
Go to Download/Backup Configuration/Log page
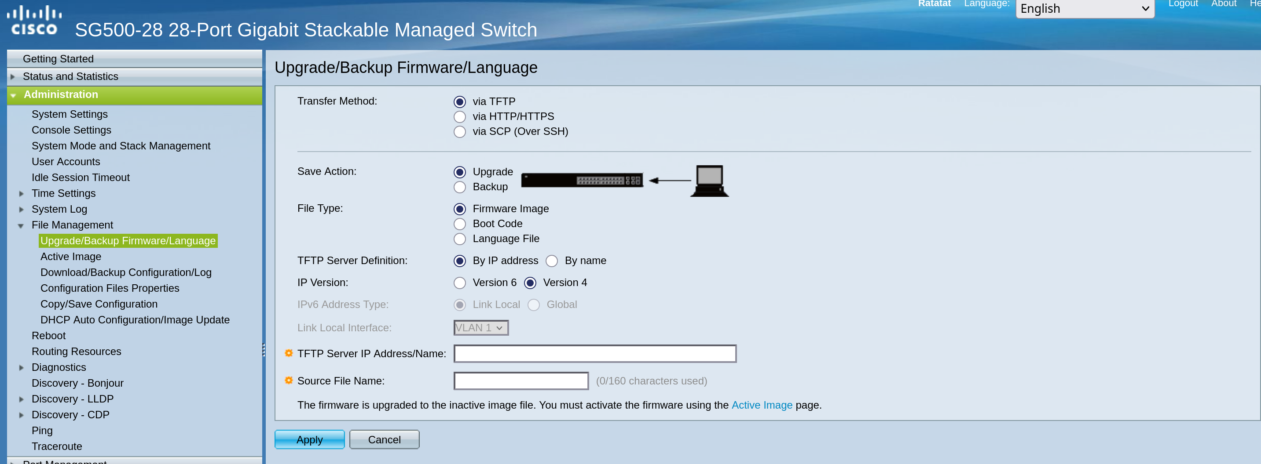(126, 272)
